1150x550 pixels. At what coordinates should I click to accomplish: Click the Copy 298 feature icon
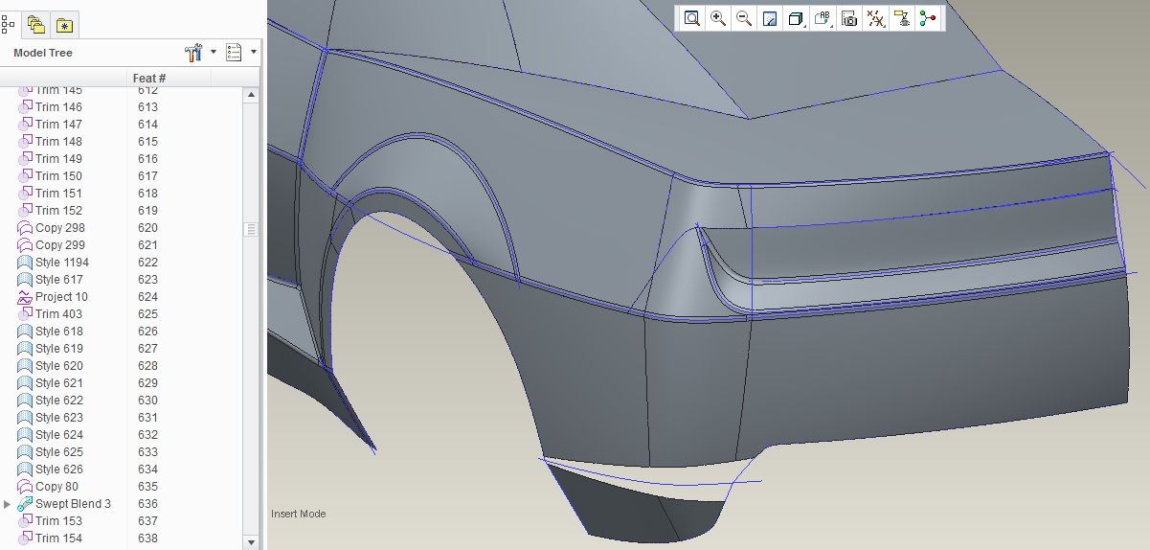25,228
